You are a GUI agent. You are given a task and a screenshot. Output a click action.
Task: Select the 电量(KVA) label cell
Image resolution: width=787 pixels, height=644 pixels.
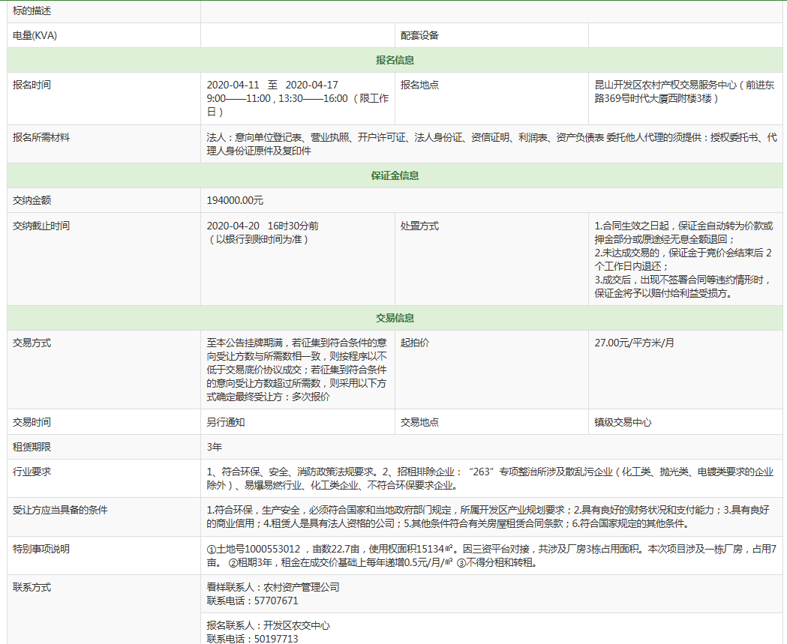[x=35, y=35]
